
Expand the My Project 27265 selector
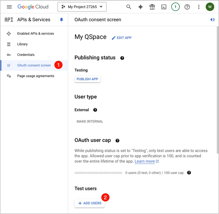(x=82, y=7)
